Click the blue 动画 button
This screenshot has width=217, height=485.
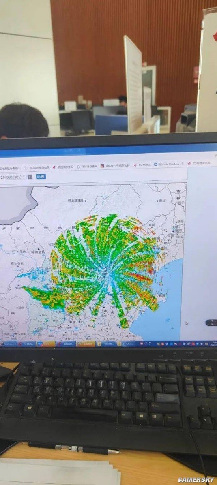click(41, 176)
